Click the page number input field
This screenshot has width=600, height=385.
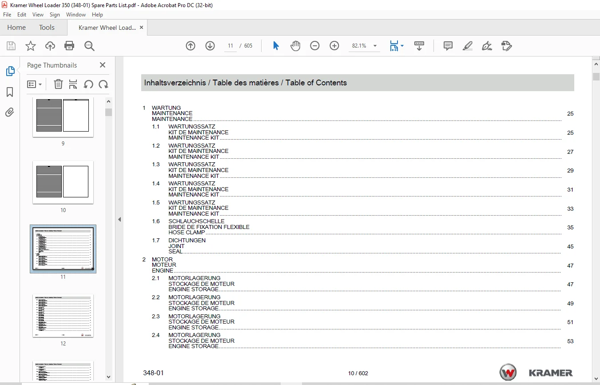point(230,46)
